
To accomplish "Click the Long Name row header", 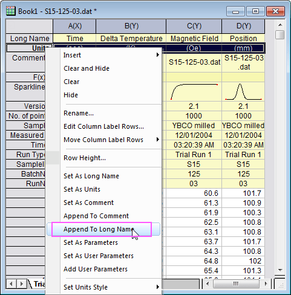I will [30, 38].
